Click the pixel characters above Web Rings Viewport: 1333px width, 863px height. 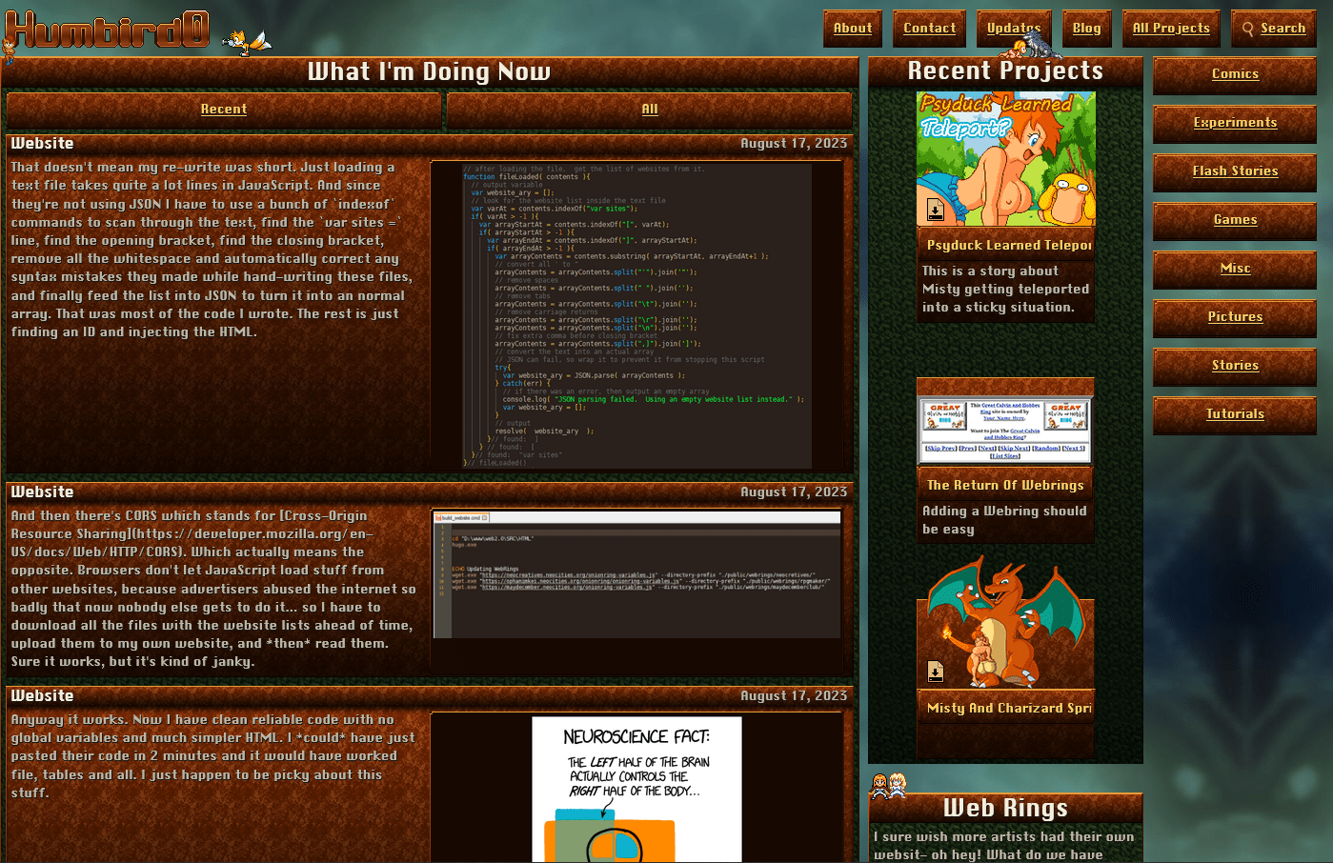pos(887,785)
